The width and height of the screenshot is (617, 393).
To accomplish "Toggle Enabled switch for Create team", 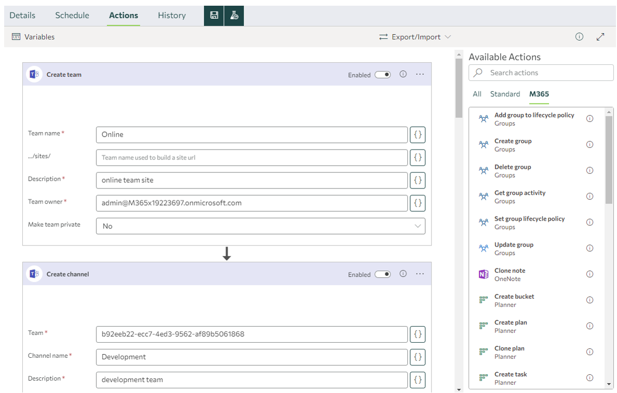I will [382, 75].
